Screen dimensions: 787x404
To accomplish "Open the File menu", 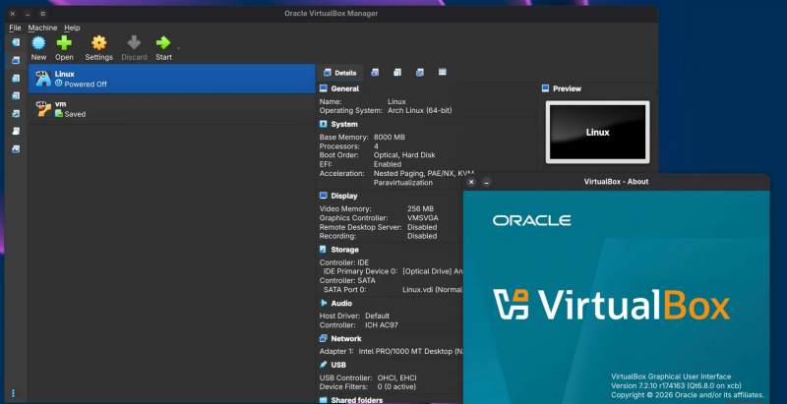I will click(x=15, y=29).
